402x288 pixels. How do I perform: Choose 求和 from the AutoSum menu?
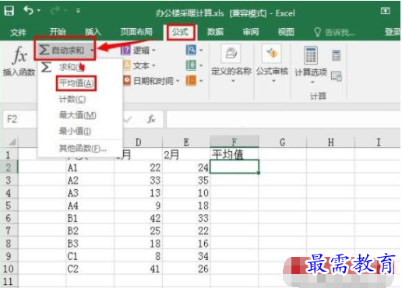[x=72, y=67]
